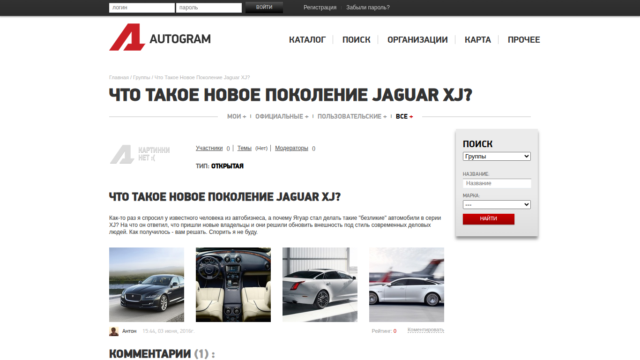
Task: Select the Официальные groups tab
Action: 282,116
